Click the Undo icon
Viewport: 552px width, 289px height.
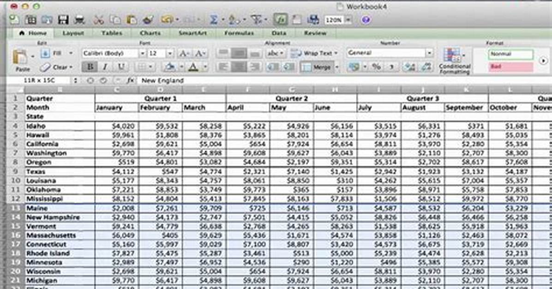pos(167,20)
